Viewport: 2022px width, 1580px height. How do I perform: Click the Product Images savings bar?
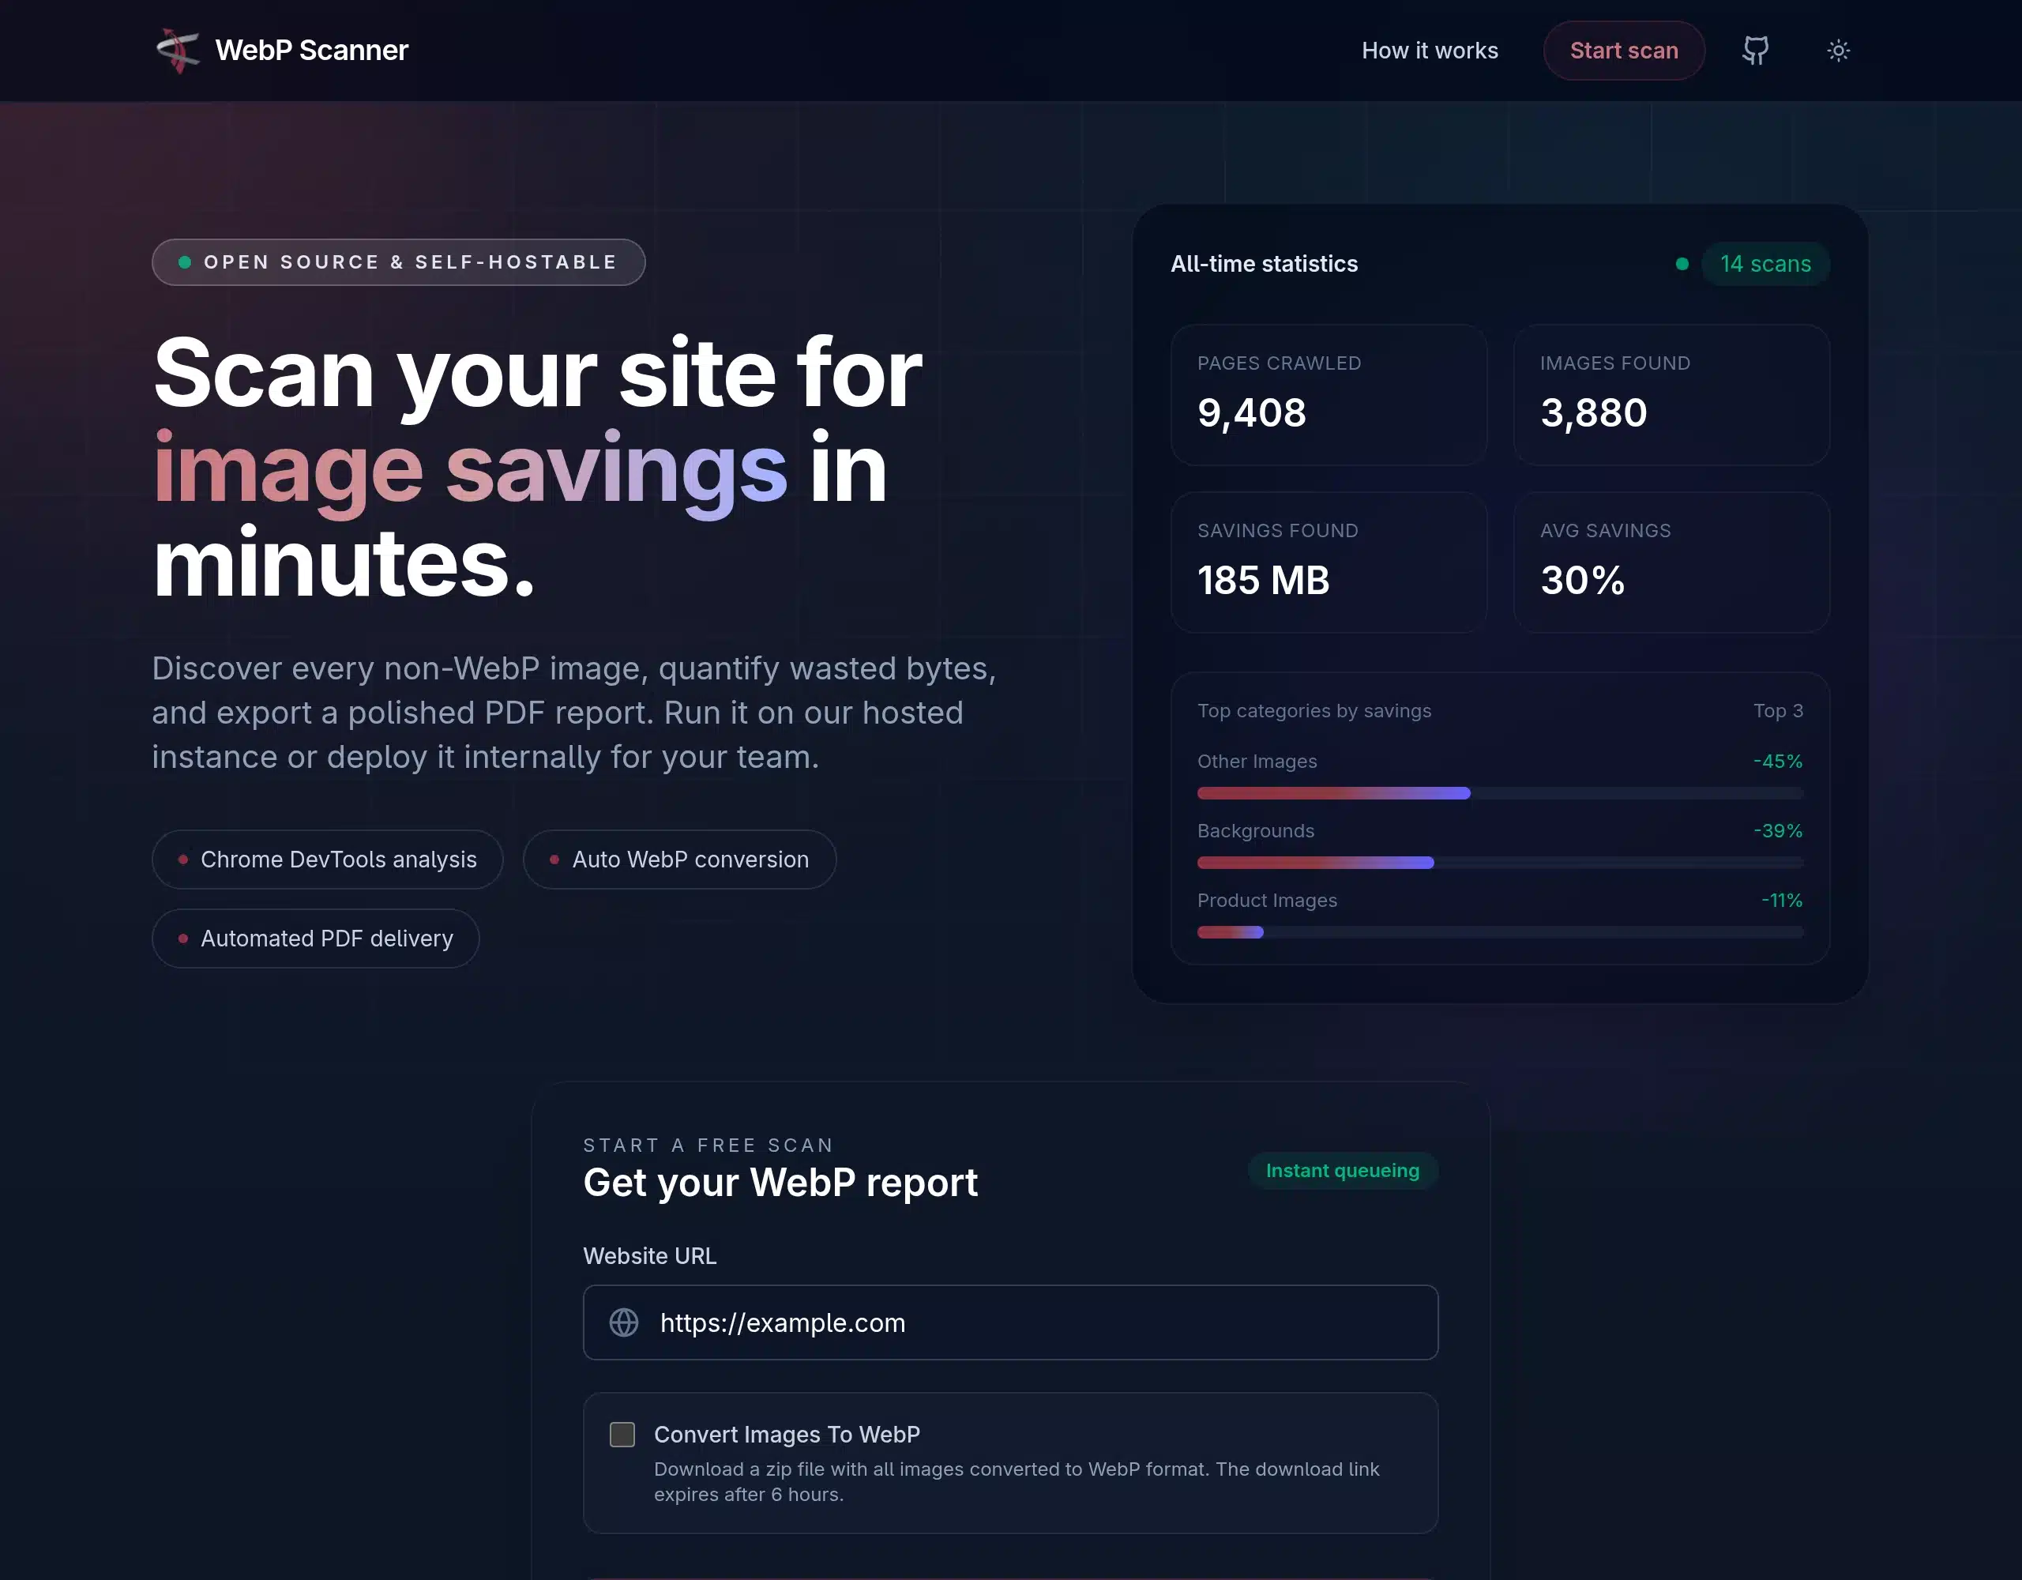point(1500,931)
